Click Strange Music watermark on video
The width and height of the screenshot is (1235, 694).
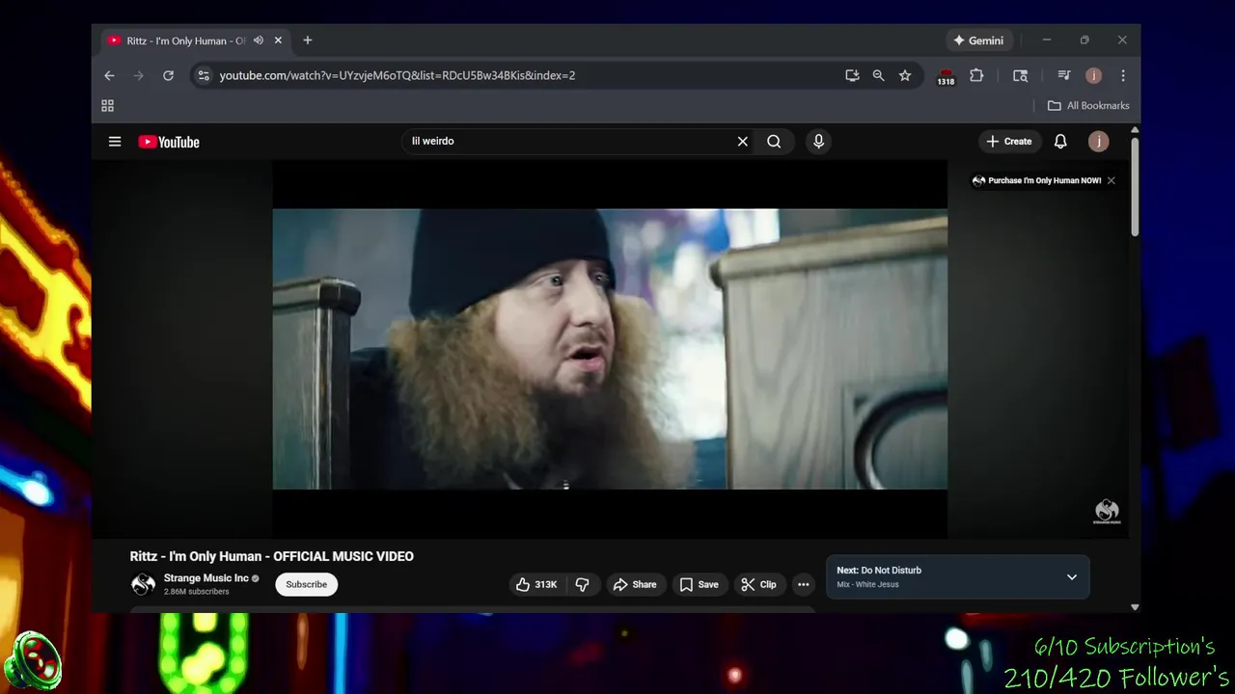(1107, 512)
